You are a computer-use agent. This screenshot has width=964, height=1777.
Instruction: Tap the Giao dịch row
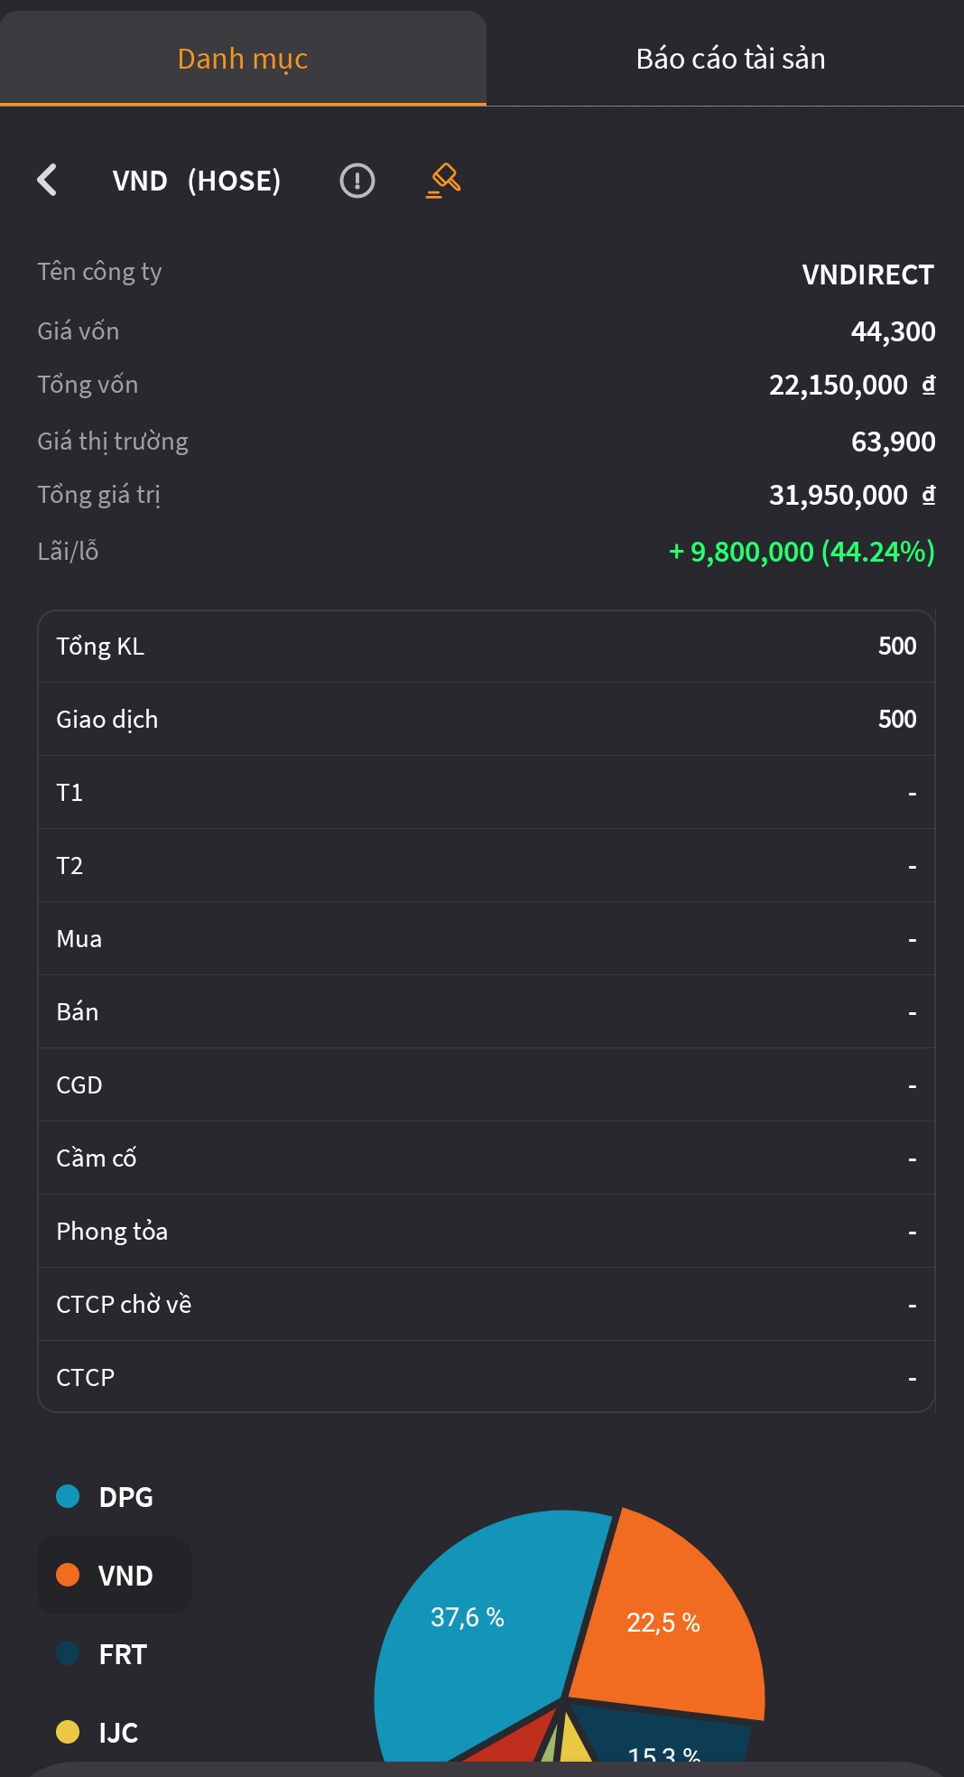[486, 720]
